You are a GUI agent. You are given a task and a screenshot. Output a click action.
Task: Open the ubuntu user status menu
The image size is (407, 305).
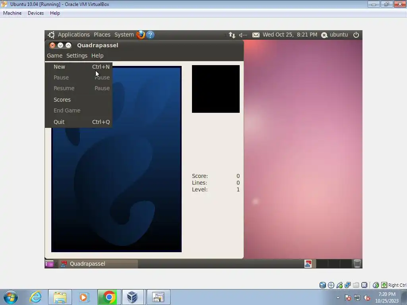334,35
